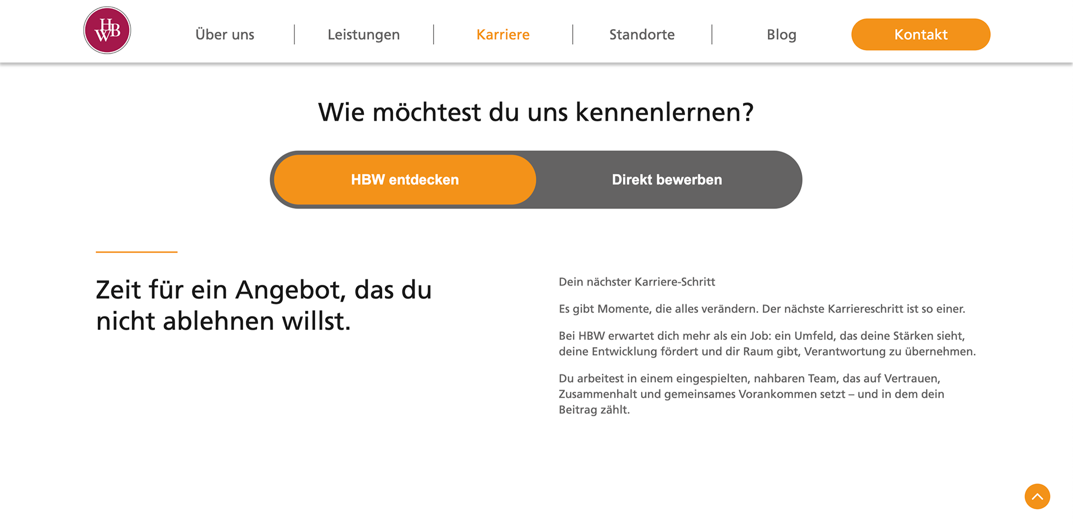Click the divider between Leistungen and Karriere
This screenshot has width=1073, height=527.
click(434, 35)
